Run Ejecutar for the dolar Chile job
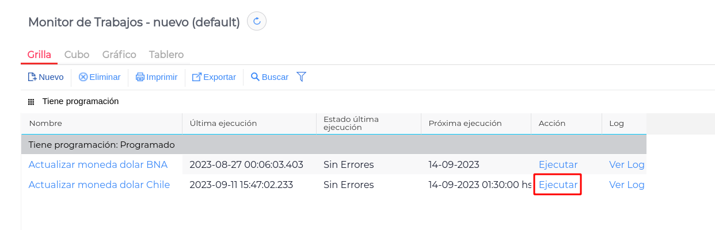Screen dimensions: 715x230 pos(558,185)
